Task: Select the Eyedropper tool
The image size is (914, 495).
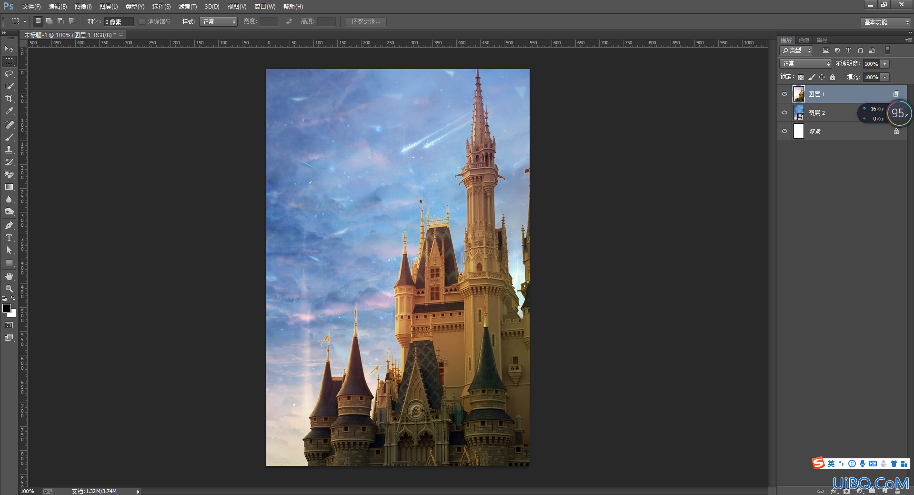Action: pyautogui.click(x=9, y=111)
